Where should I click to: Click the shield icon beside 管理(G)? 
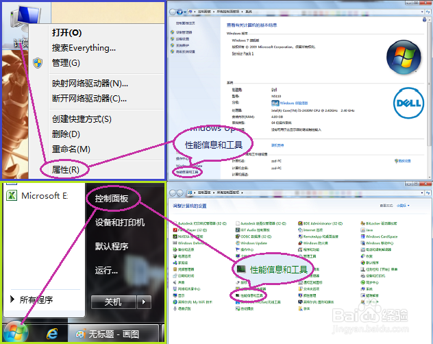tap(38, 63)
